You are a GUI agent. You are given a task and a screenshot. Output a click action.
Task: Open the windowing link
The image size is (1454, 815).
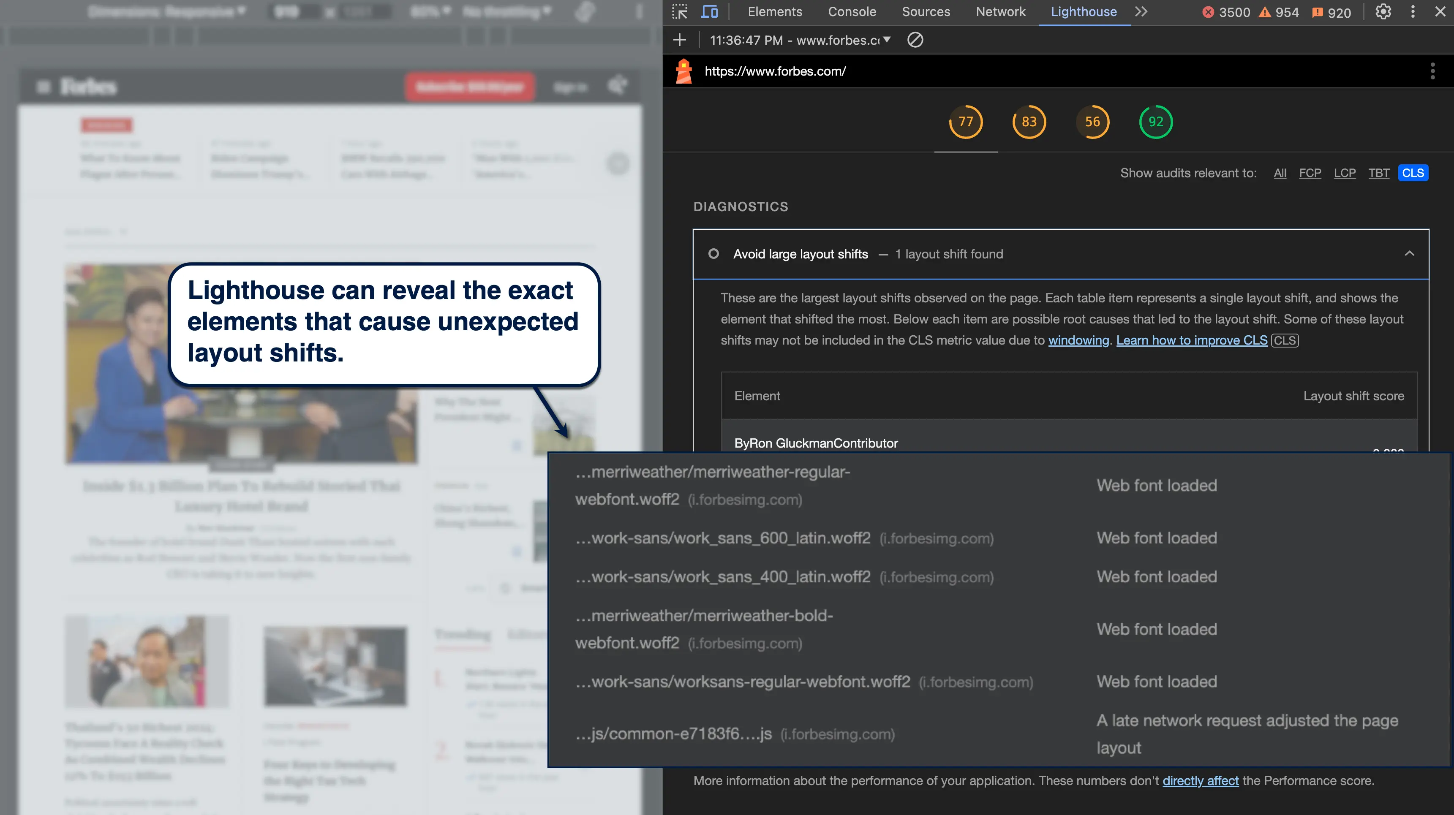(x=1078, y=340)
